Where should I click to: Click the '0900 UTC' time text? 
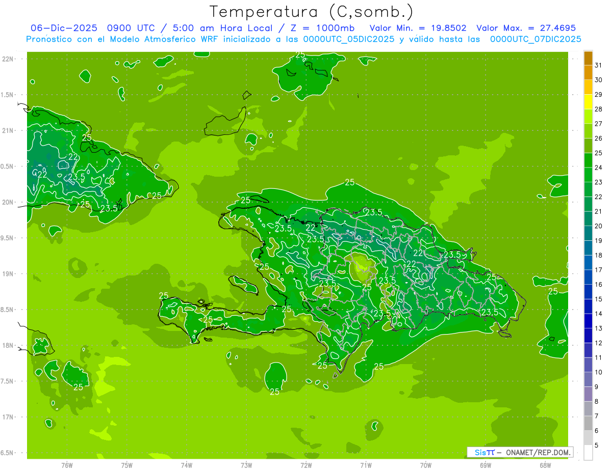click(x=132, y=28)
